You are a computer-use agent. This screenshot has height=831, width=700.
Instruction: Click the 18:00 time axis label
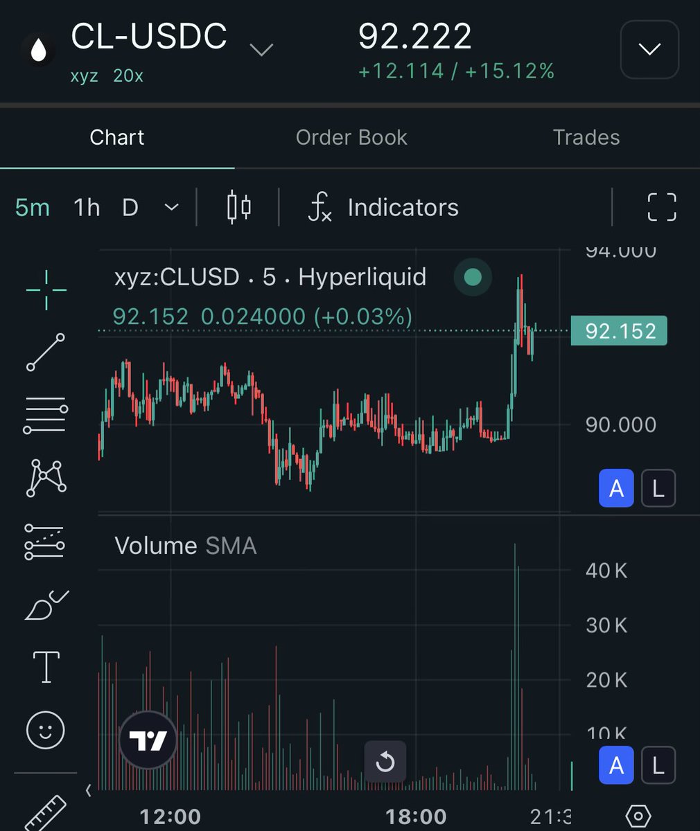coord(417,817)
